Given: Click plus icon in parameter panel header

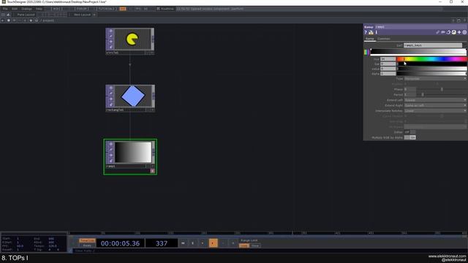Looking at the screenshot, I should [x=459, y=32].
